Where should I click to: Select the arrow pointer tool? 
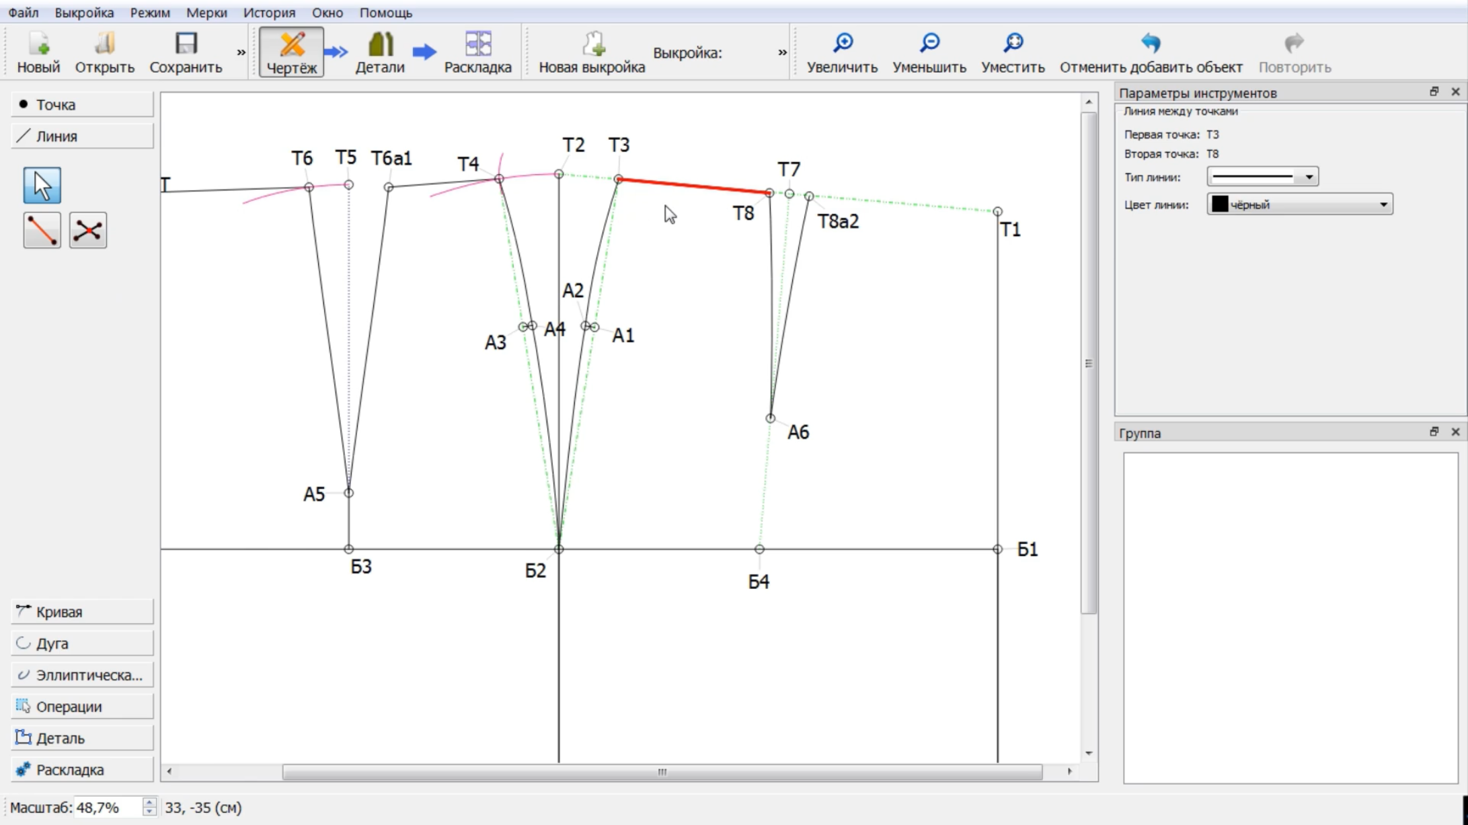click(42, 186)
